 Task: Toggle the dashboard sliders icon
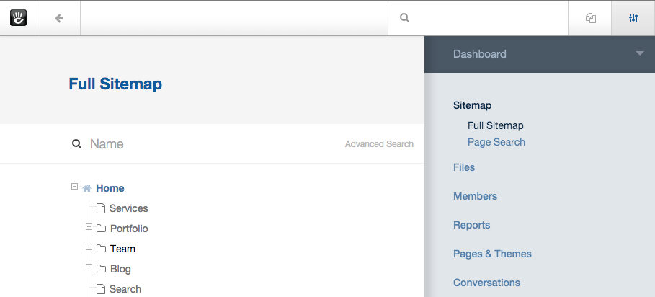[x=633, y=18]
